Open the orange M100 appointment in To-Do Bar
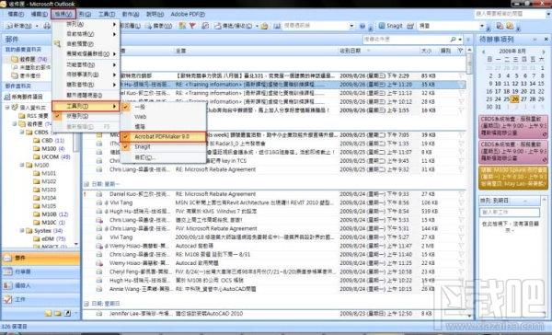 click(x=513, y=178)
